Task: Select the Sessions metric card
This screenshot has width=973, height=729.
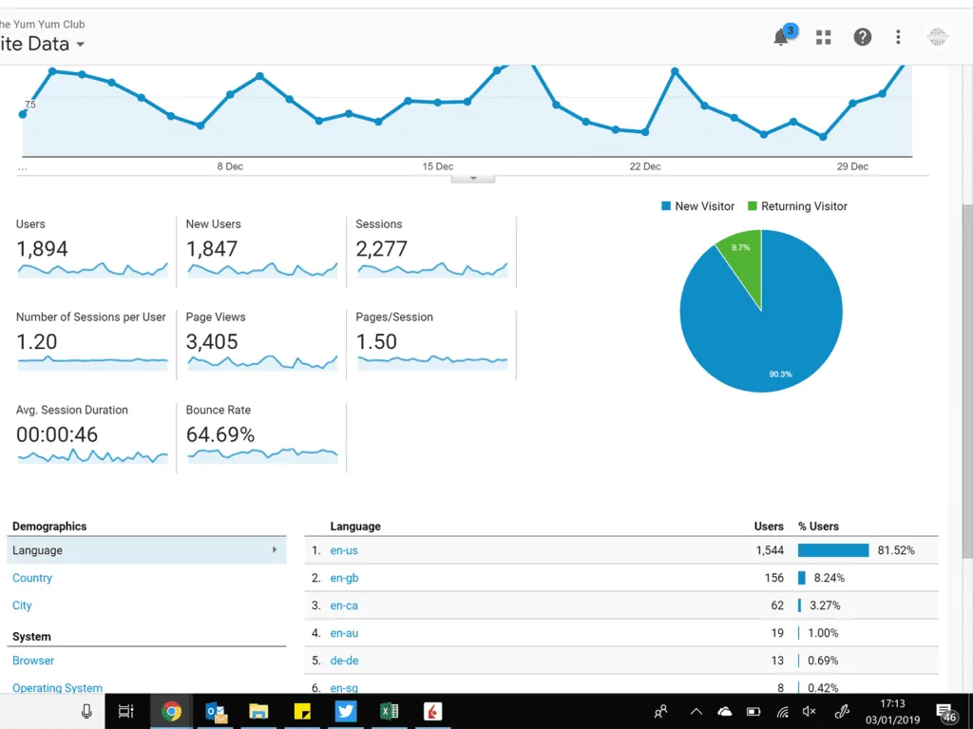Action: pos(431,251)
